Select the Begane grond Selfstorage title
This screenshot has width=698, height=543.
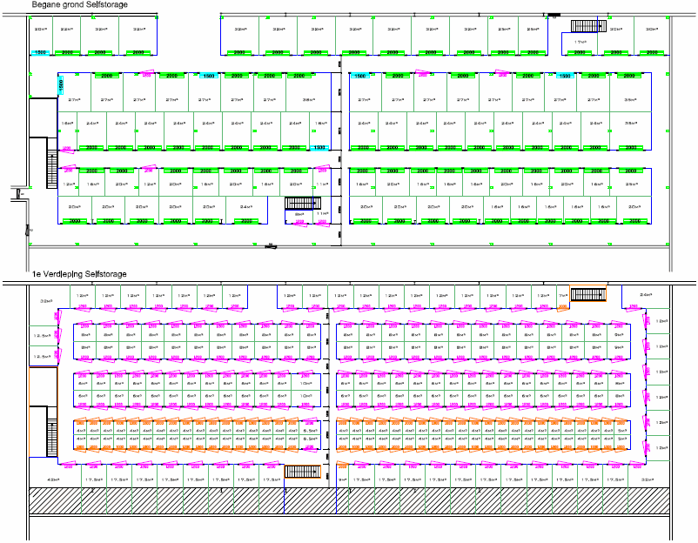pyautogui.click(x=80, y=5)
